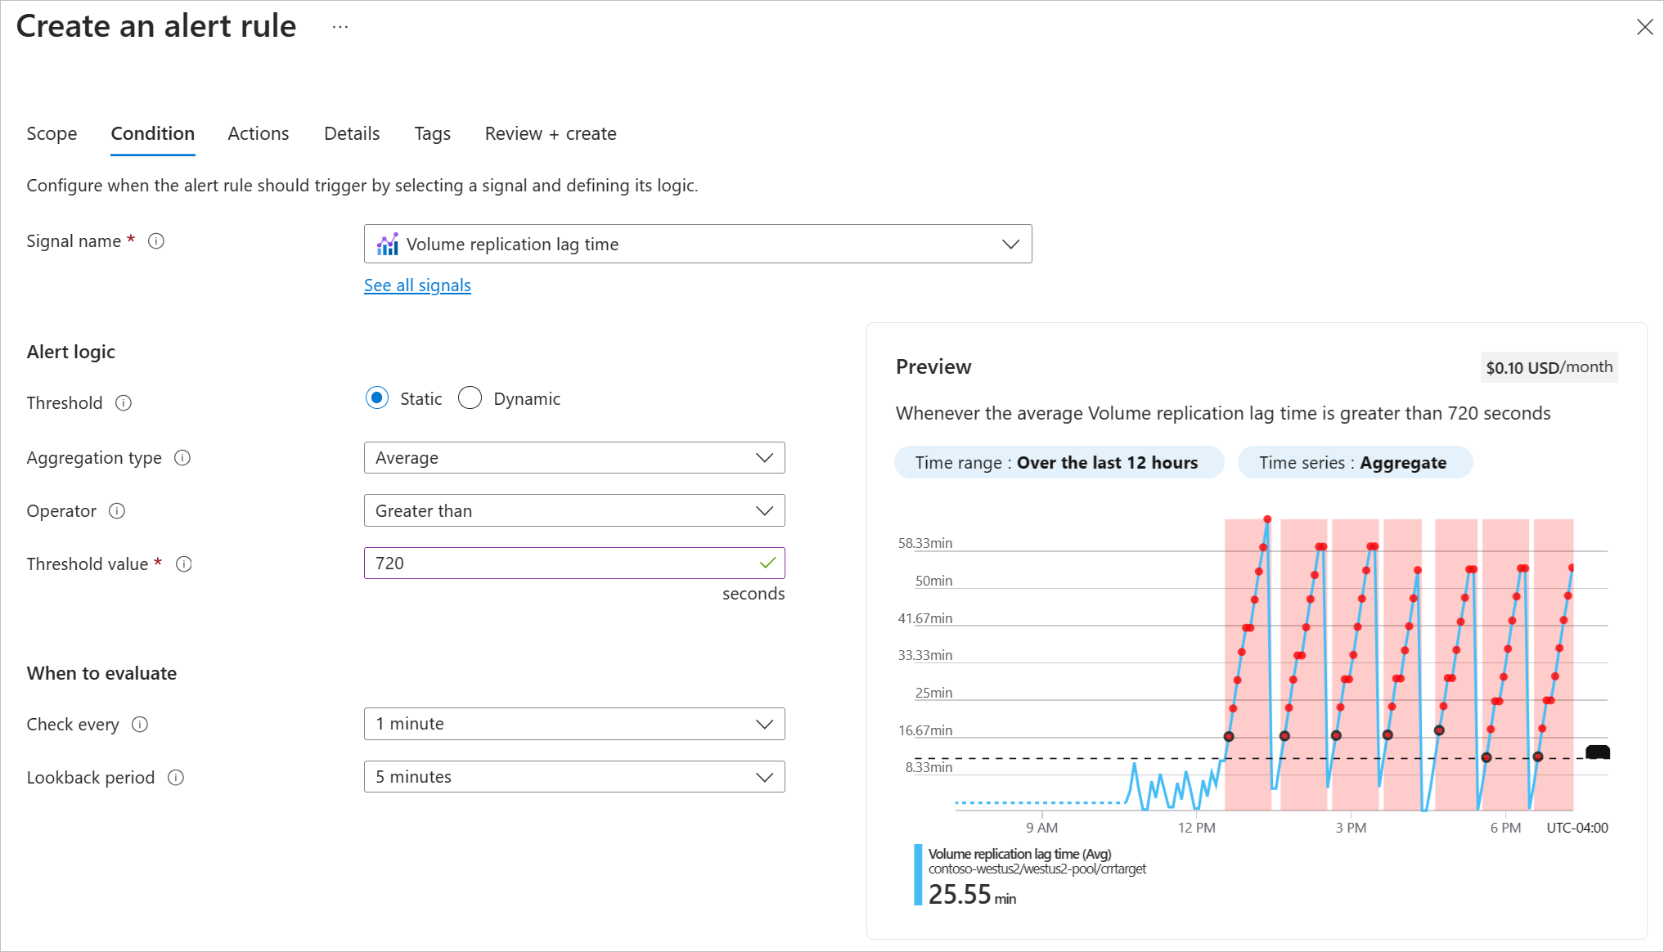
Task: Select the Static threshold radio button
Action: tap(377, 398)
